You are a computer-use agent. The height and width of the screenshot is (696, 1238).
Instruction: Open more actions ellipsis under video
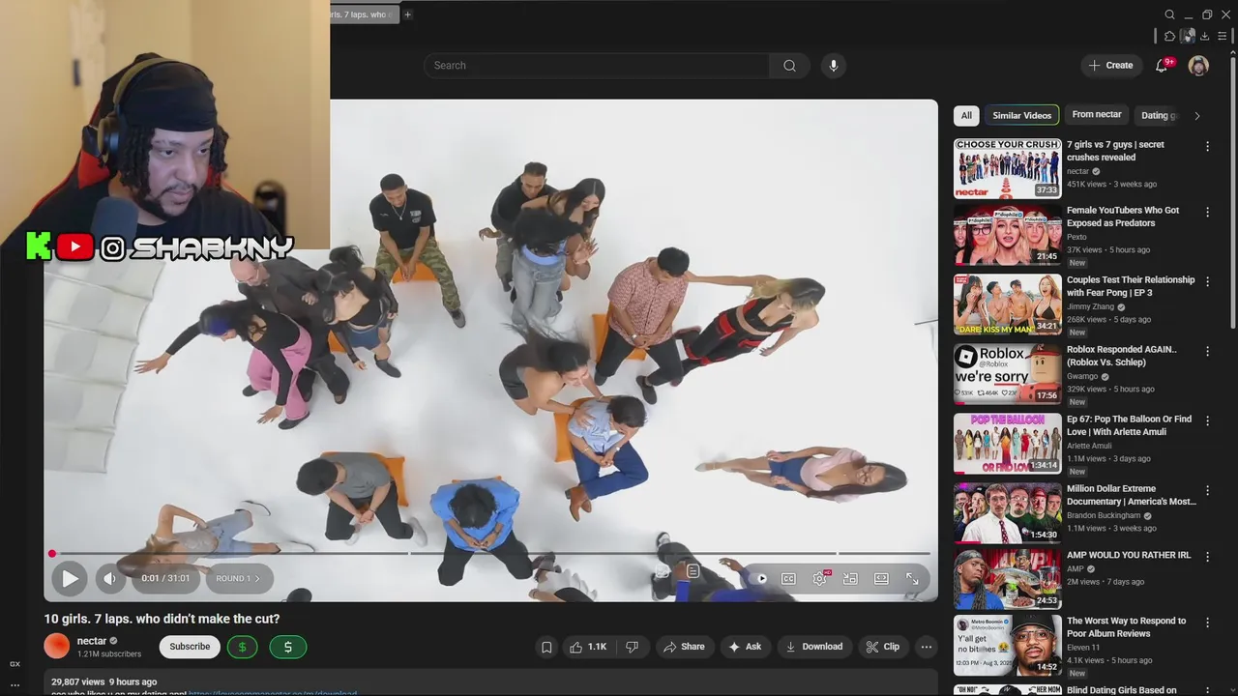coord(926,647)
